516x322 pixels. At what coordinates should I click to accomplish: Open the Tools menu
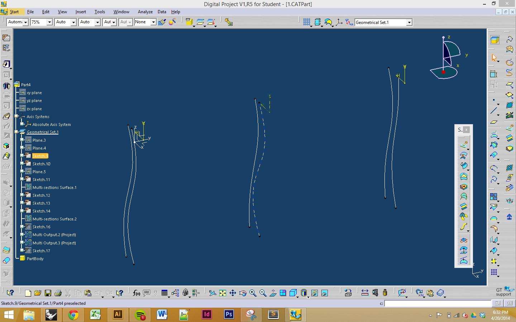100,12
